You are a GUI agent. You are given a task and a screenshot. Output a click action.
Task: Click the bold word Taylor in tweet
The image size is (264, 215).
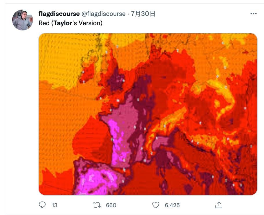coord(63,23)
